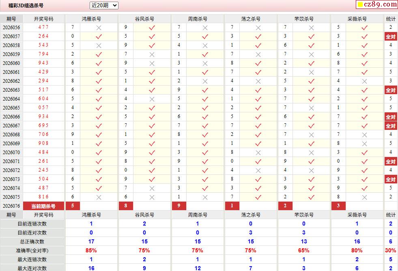Click the red 8 under 谷风杀号 current period

tap(126, 206)
